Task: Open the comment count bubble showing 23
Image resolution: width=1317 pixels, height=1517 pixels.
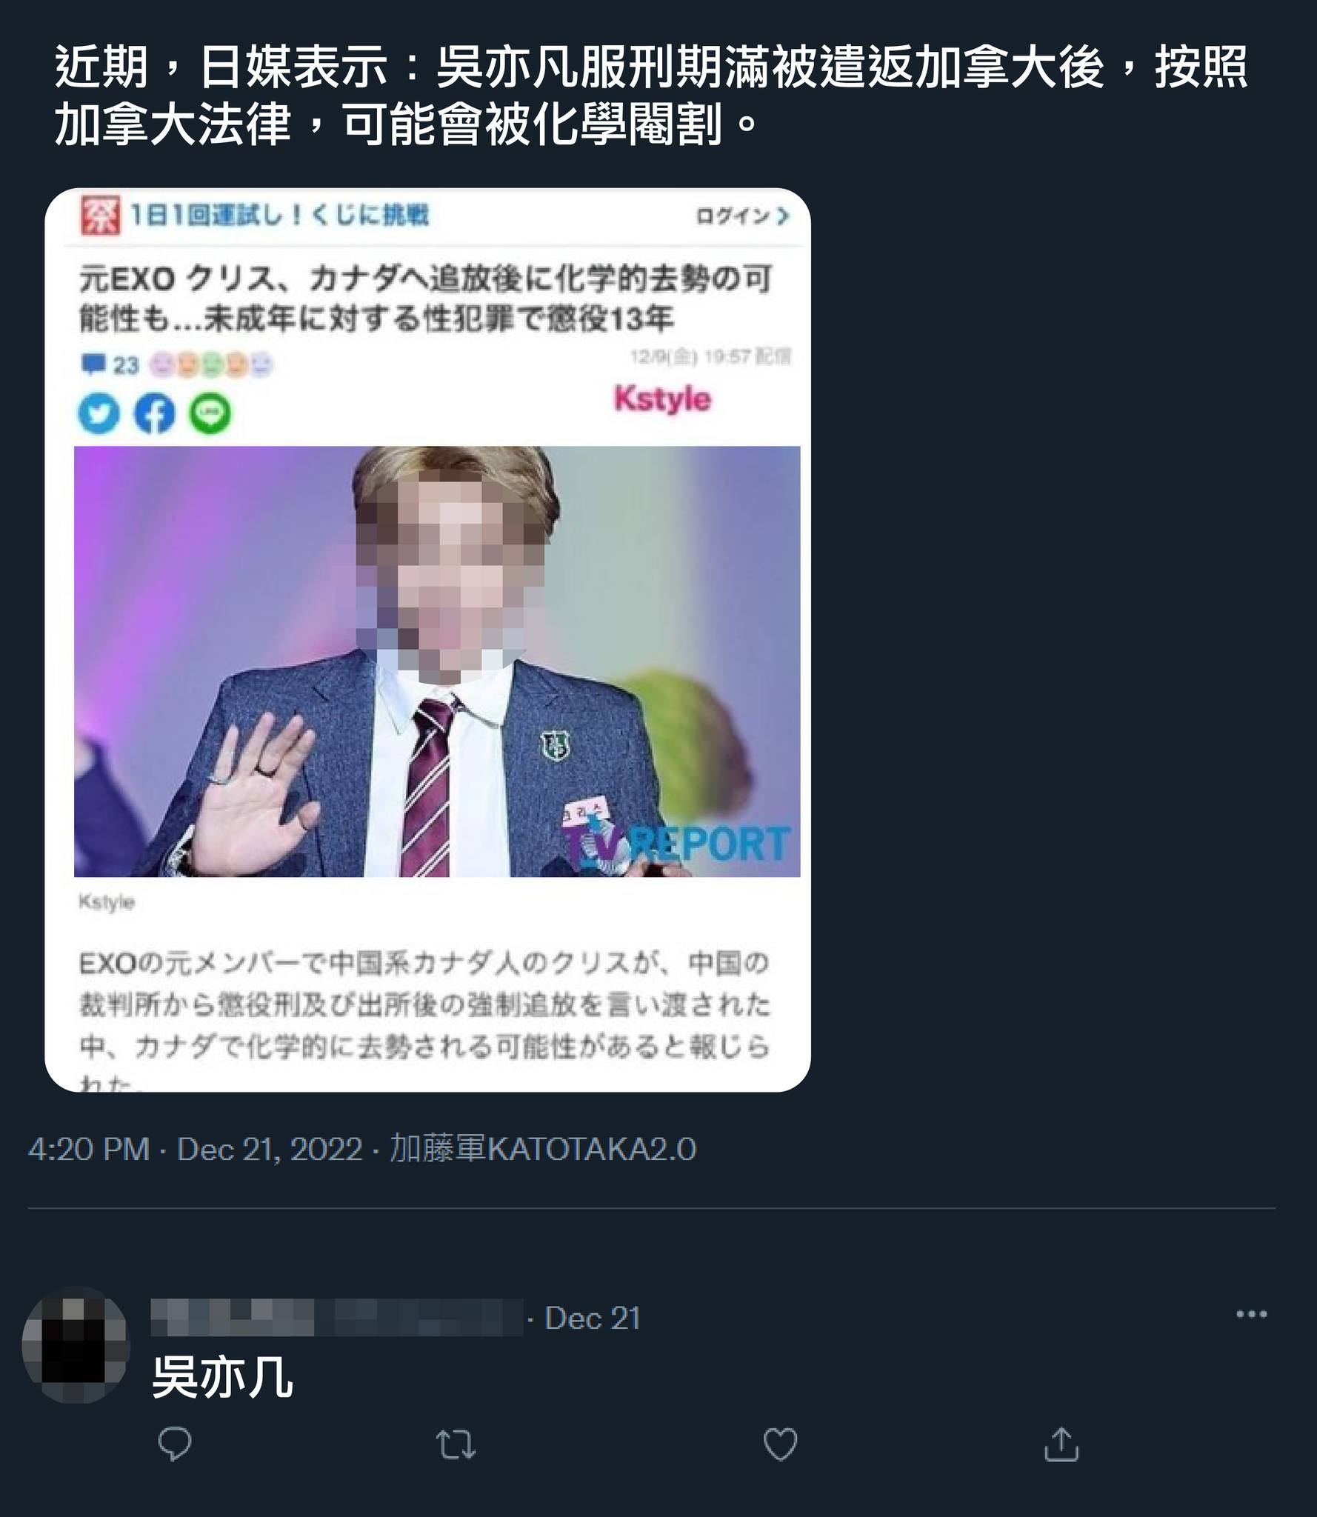Action: tap(110, 364)
